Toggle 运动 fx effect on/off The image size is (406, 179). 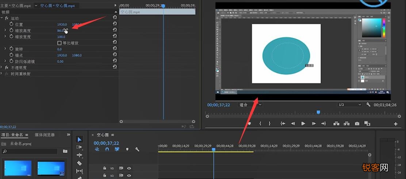click(7, 18)
